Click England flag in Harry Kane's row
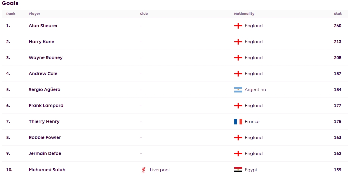The height and width of the screenshot is (176, 348). point(238,42)
